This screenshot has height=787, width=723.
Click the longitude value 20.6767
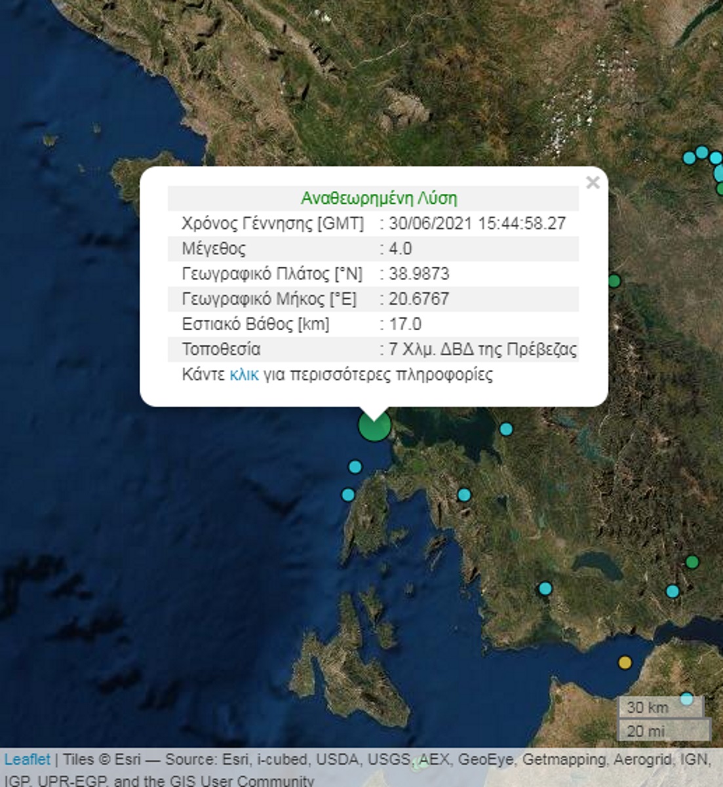tap(419, 299)
